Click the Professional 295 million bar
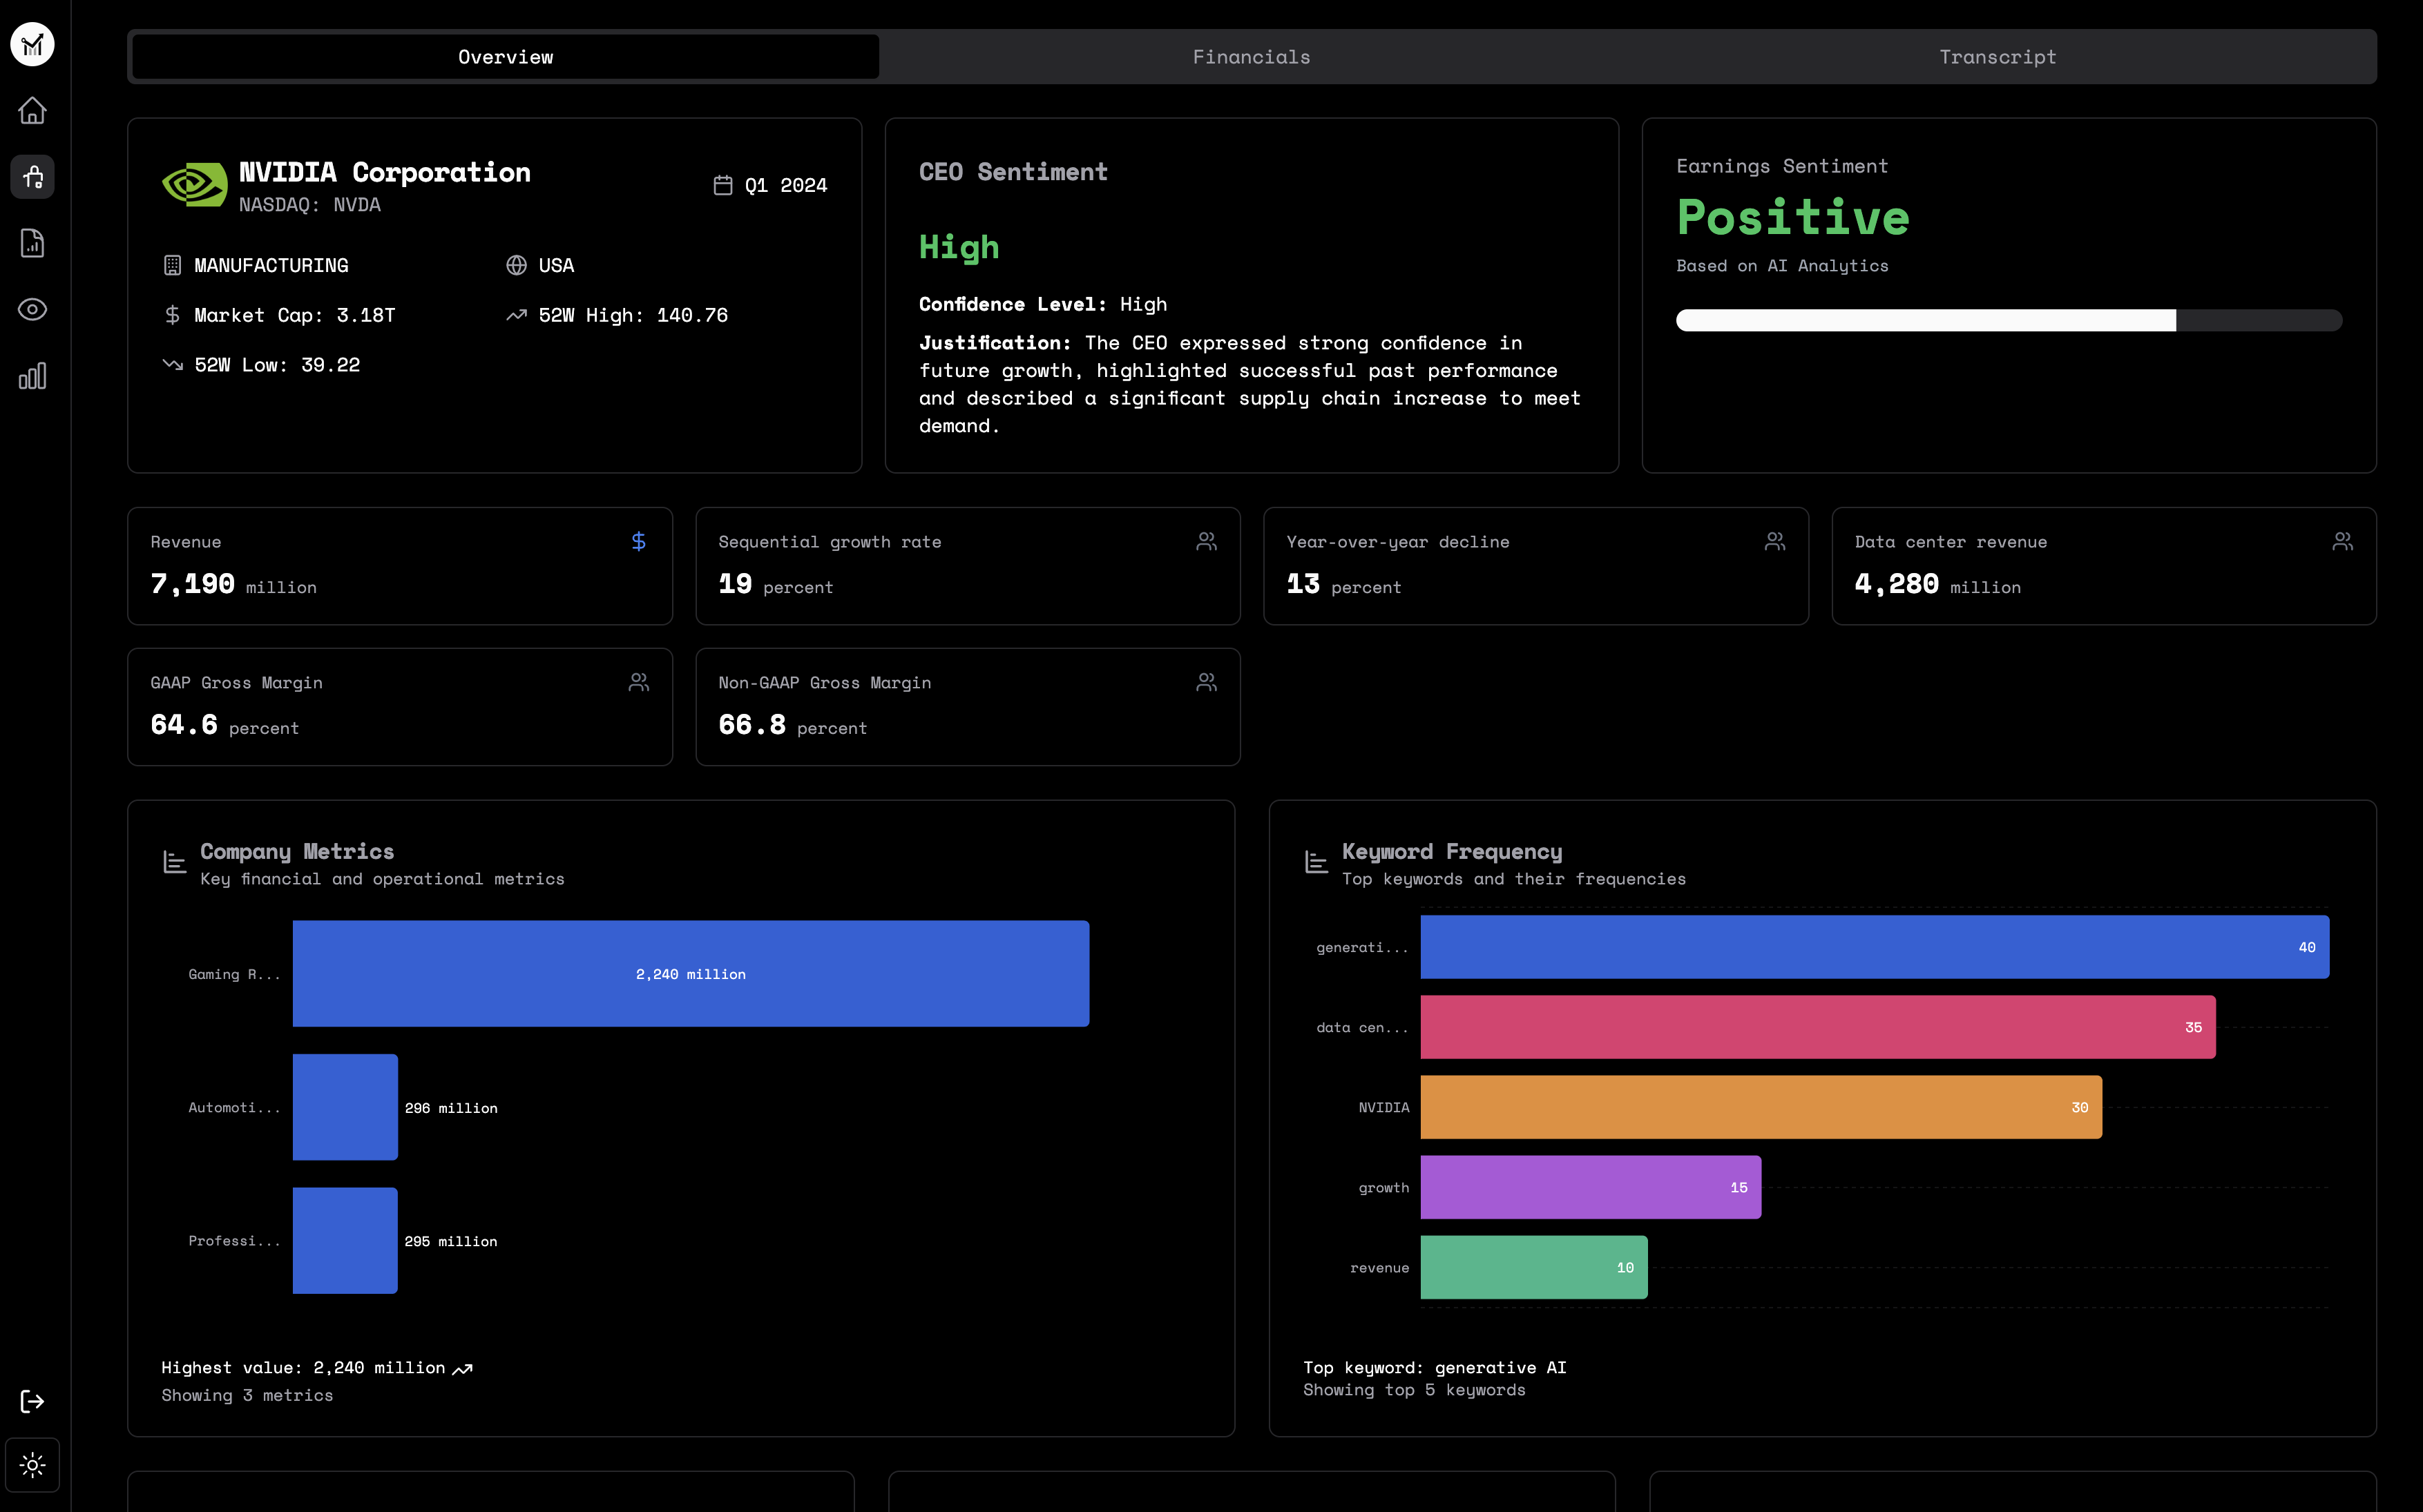Image resolution: width=2423 pixels, height=1512 pixels. click(x=345, y=1240)
